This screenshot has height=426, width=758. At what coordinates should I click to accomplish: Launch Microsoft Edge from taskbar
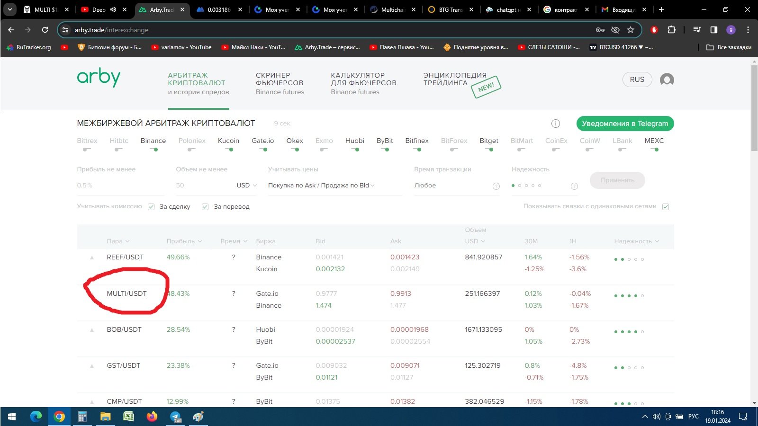pos(36,417)
